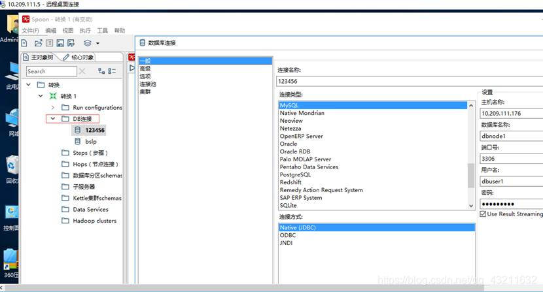Switch to the 主对象树 tab

pyautogui.click(x=39, y=57)
